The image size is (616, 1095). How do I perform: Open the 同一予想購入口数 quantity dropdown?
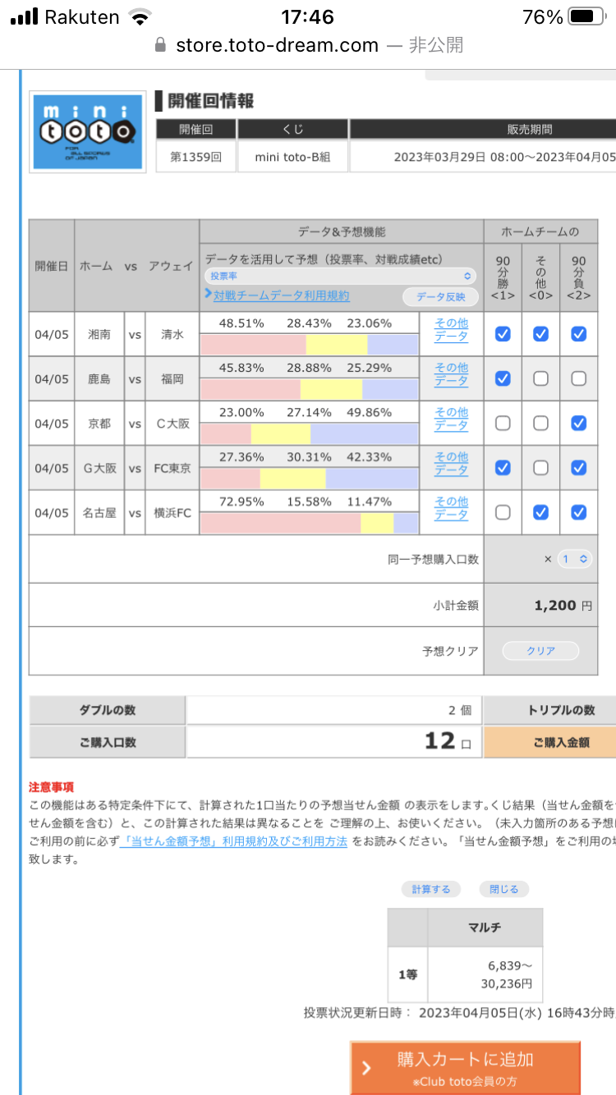point(573,559)
